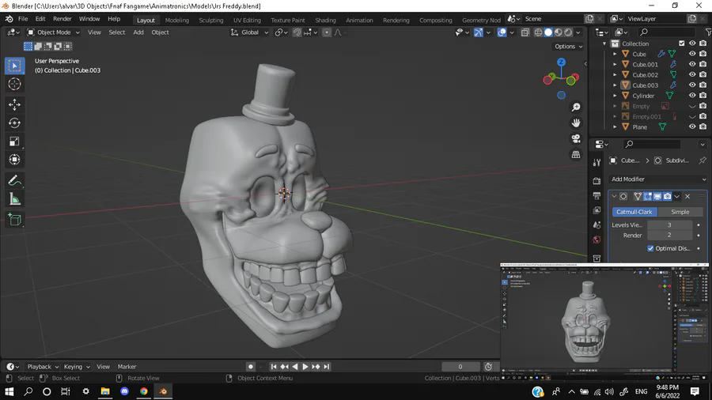
Task: Click current frame field
Action: click(460, 367)
